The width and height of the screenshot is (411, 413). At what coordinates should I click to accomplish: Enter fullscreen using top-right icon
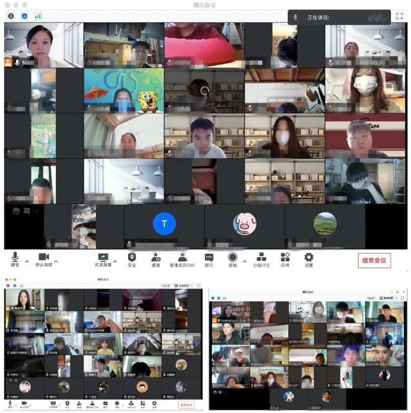pos(399,15)
